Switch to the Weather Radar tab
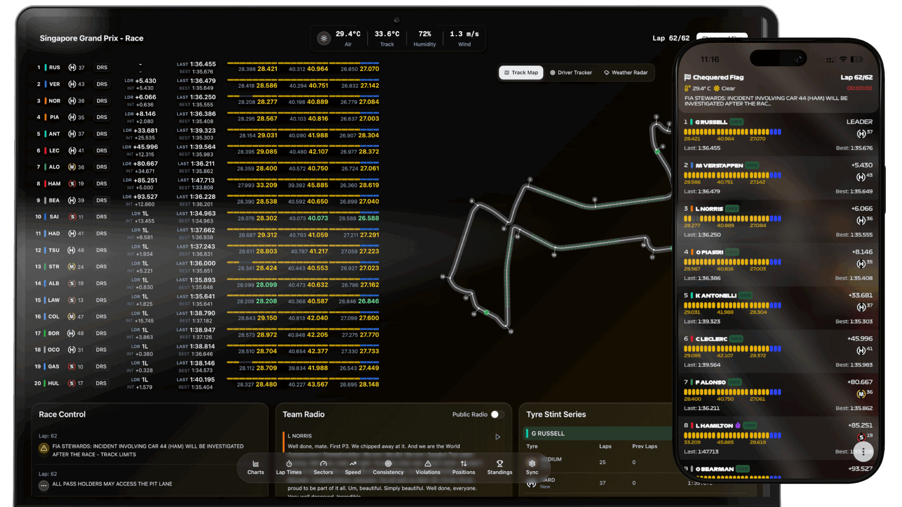 pos(626,73)
